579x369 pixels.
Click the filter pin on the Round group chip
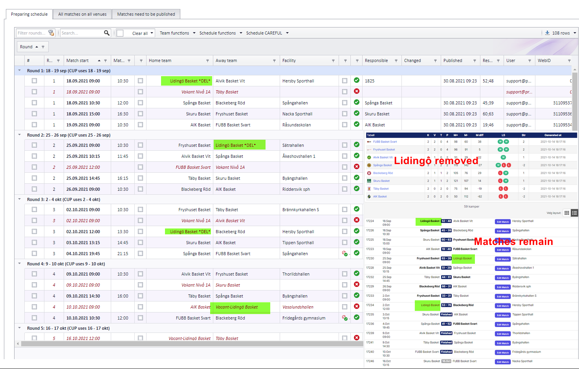(x=43, y=47)
